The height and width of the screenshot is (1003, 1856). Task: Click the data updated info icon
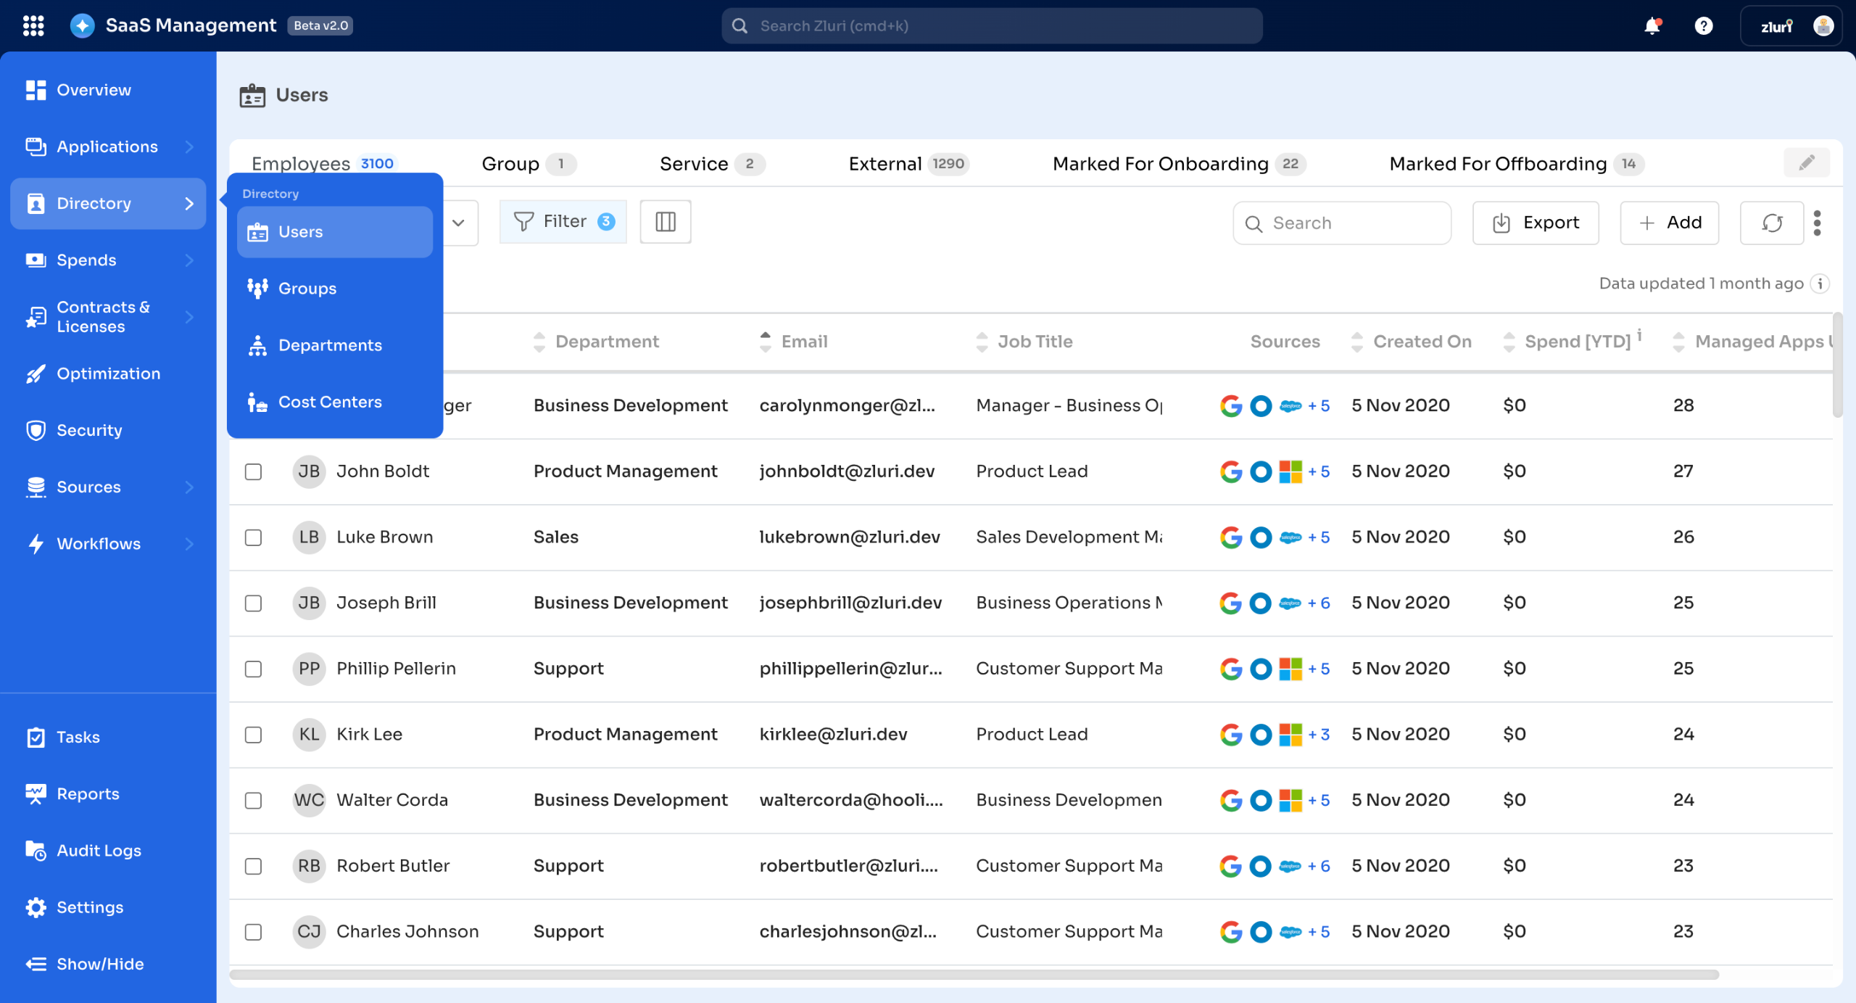pos(1820,284)
